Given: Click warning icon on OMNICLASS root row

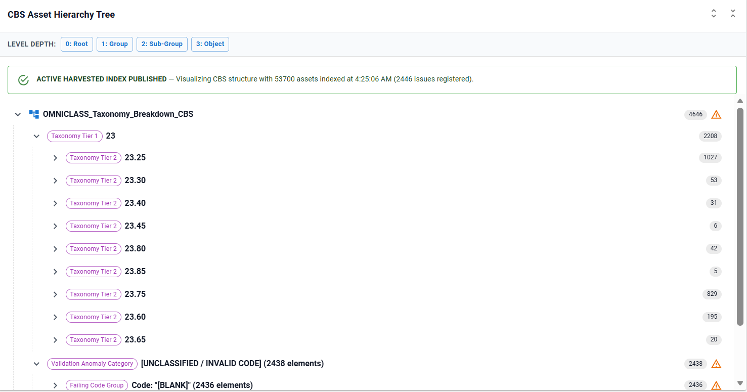Looking at the screenshot, I should [716, 114].
